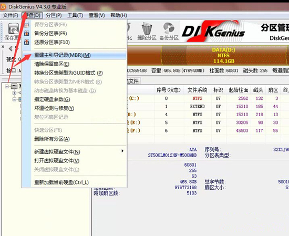
Task: Choose 还原分区表(F10) from the menu
Action: point(74,42)
